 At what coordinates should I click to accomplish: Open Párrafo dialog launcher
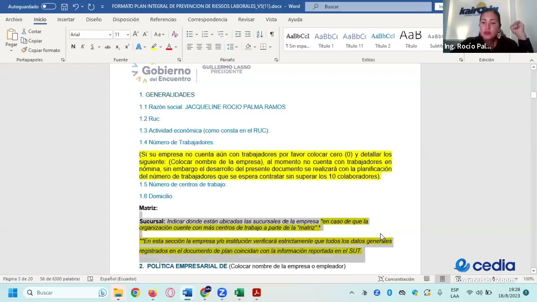[276, 60]
